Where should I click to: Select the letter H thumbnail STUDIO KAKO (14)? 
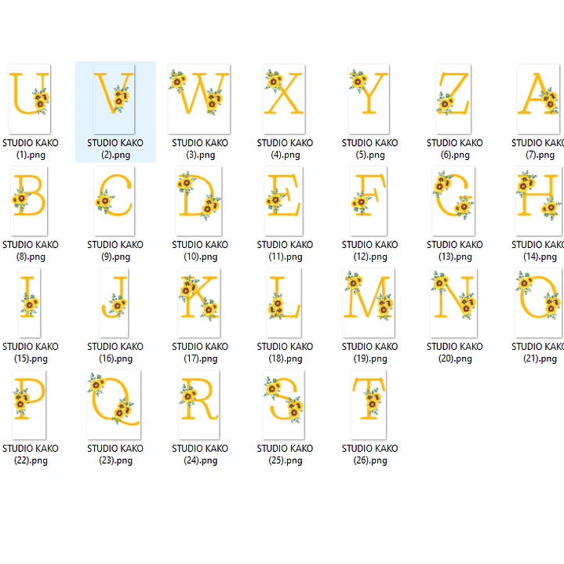(539, 201)
